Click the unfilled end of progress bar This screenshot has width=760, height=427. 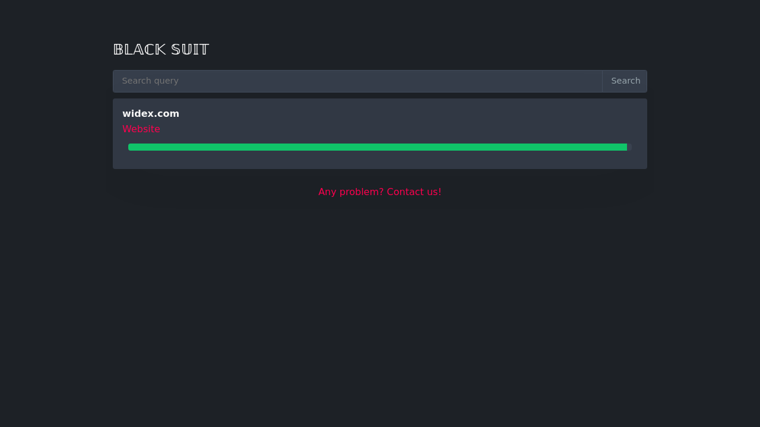629,147
